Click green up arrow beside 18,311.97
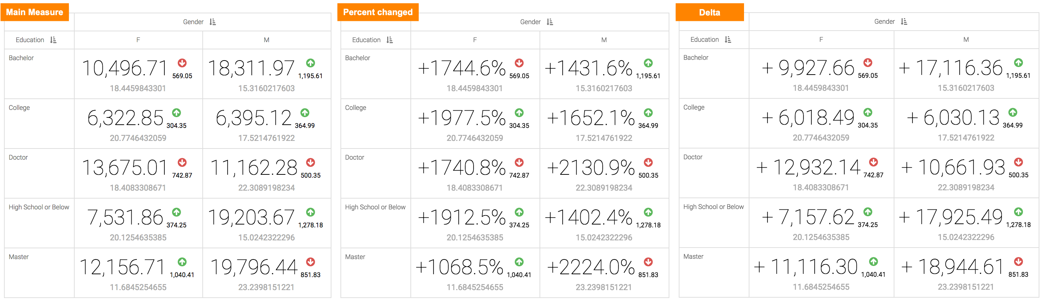This screenshot has width=1043, height=302. pos(311,63)
